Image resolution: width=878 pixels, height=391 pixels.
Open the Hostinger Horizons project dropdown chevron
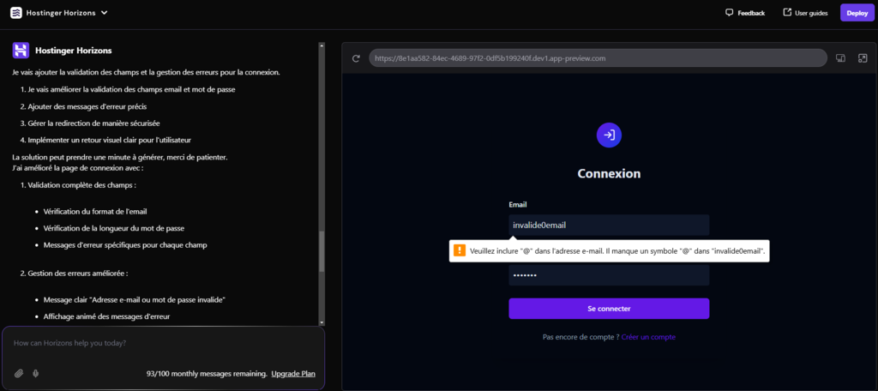coord(104,13)
